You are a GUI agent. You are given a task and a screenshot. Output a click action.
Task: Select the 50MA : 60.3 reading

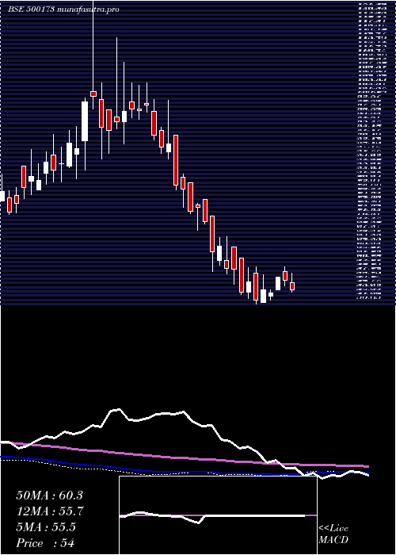click(x=49, y=496)
